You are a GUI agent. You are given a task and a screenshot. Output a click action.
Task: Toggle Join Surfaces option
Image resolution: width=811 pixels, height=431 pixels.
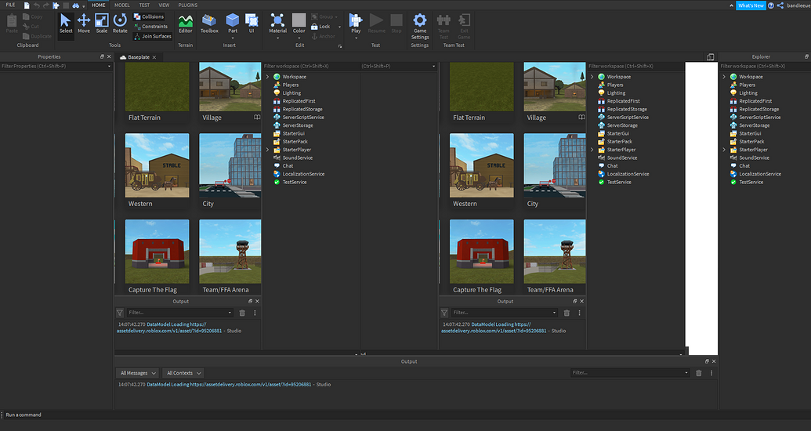(153, 36)
